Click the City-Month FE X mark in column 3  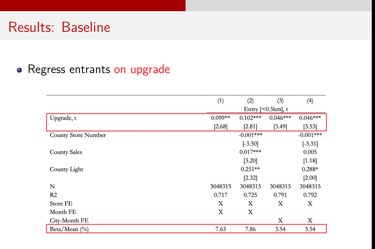280,220
